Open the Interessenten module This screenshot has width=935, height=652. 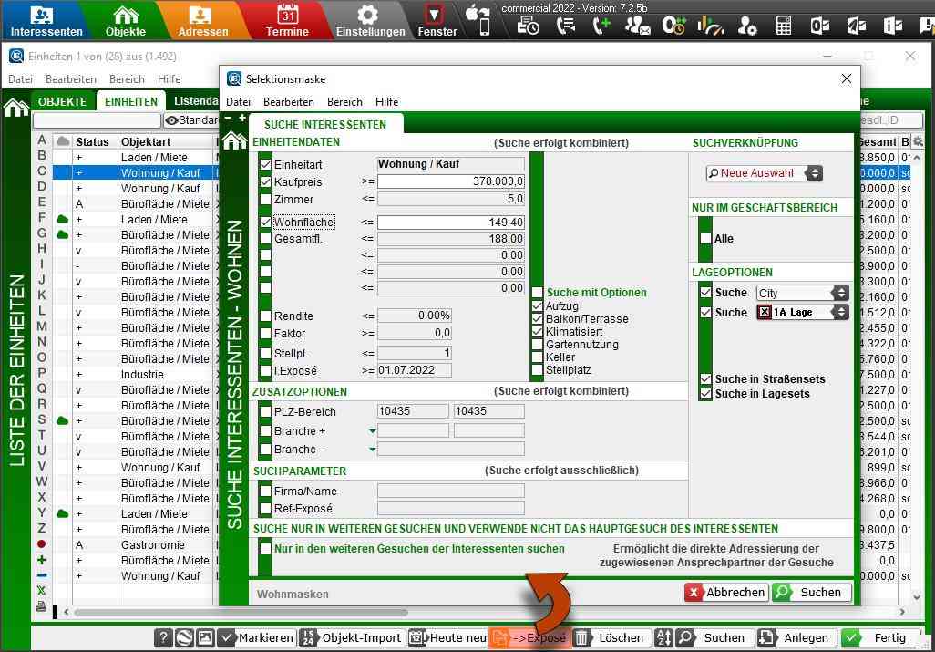coord(45,20)
